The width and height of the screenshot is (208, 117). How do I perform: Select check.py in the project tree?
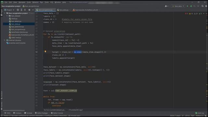coord(14,19)
